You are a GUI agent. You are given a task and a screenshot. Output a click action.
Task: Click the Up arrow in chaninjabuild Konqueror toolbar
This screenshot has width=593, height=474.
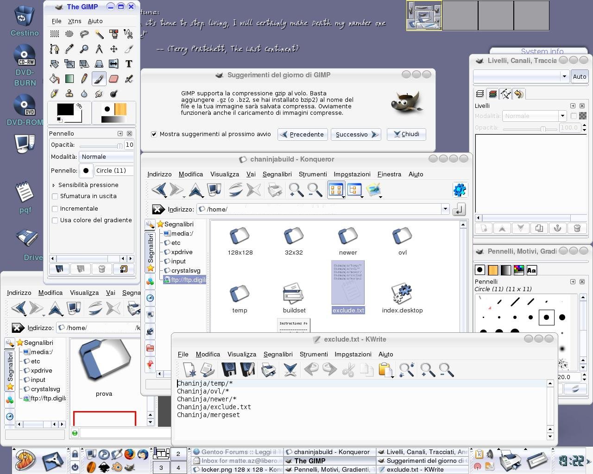(196, 190)
